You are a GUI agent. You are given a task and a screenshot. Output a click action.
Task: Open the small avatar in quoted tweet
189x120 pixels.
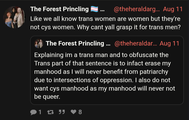tap(39, 43)
